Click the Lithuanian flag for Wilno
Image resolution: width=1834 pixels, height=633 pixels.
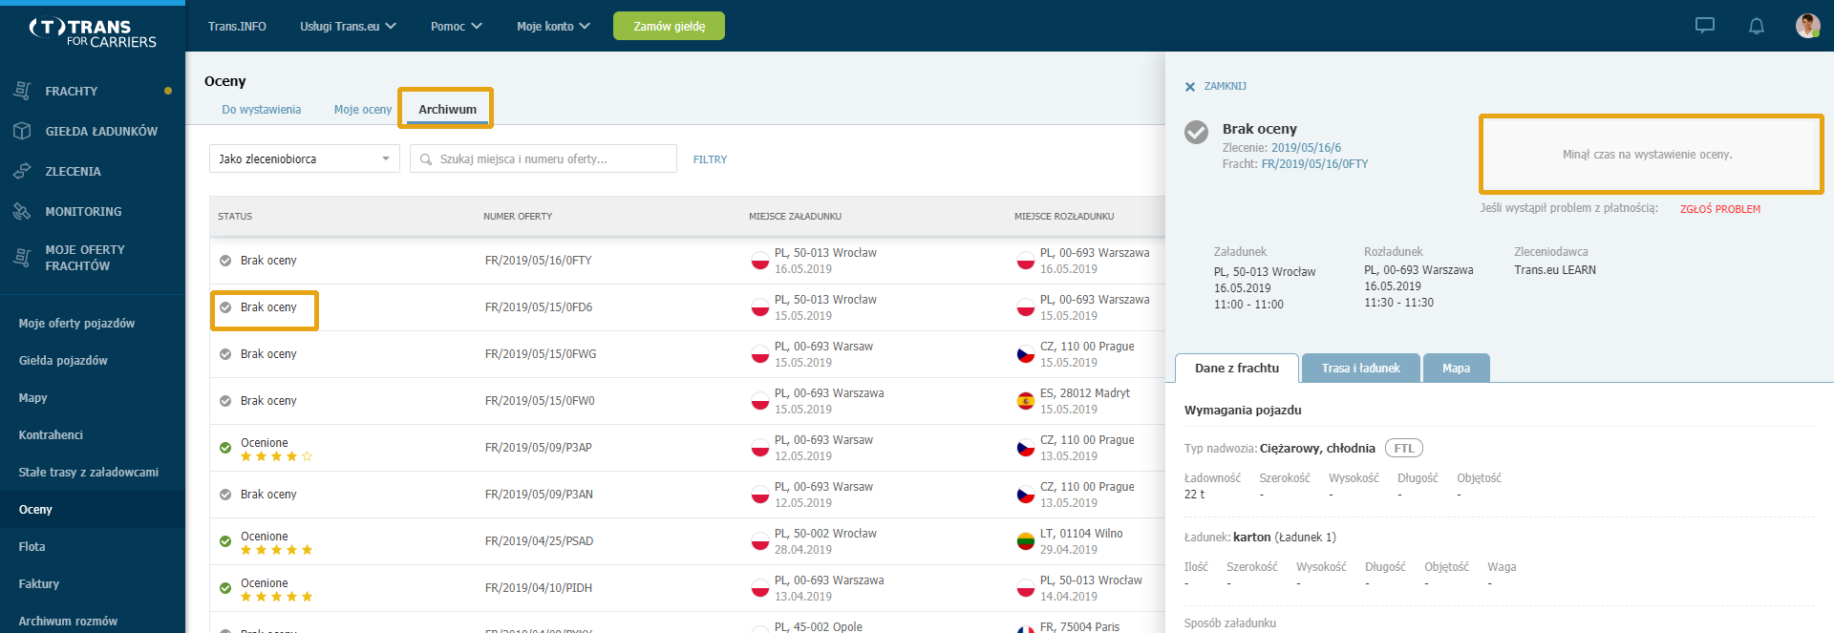click(1025, 541)
